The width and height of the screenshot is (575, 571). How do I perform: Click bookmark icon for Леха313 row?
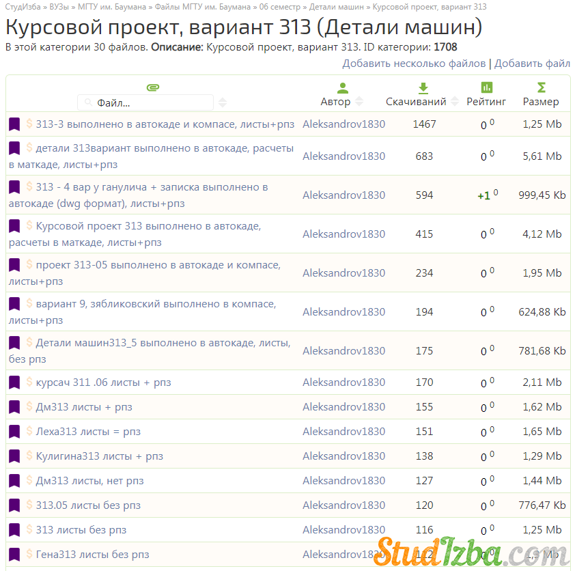coord(14,431)
